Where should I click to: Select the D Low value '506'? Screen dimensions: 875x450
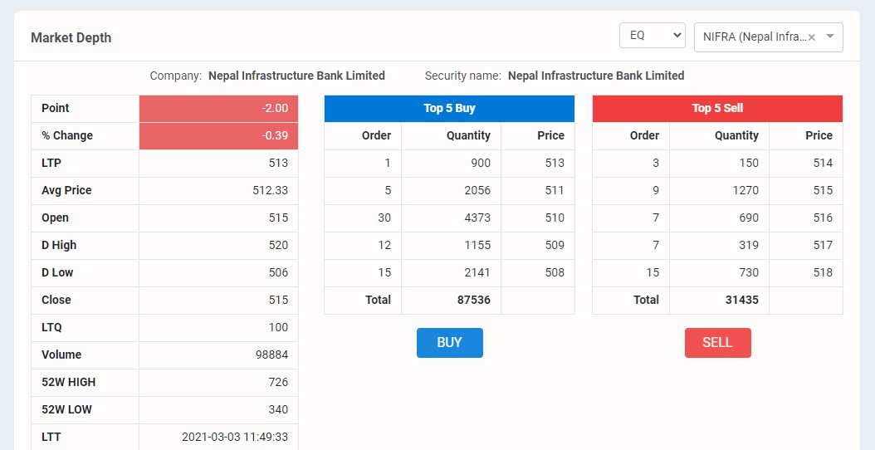coord(278,272)
